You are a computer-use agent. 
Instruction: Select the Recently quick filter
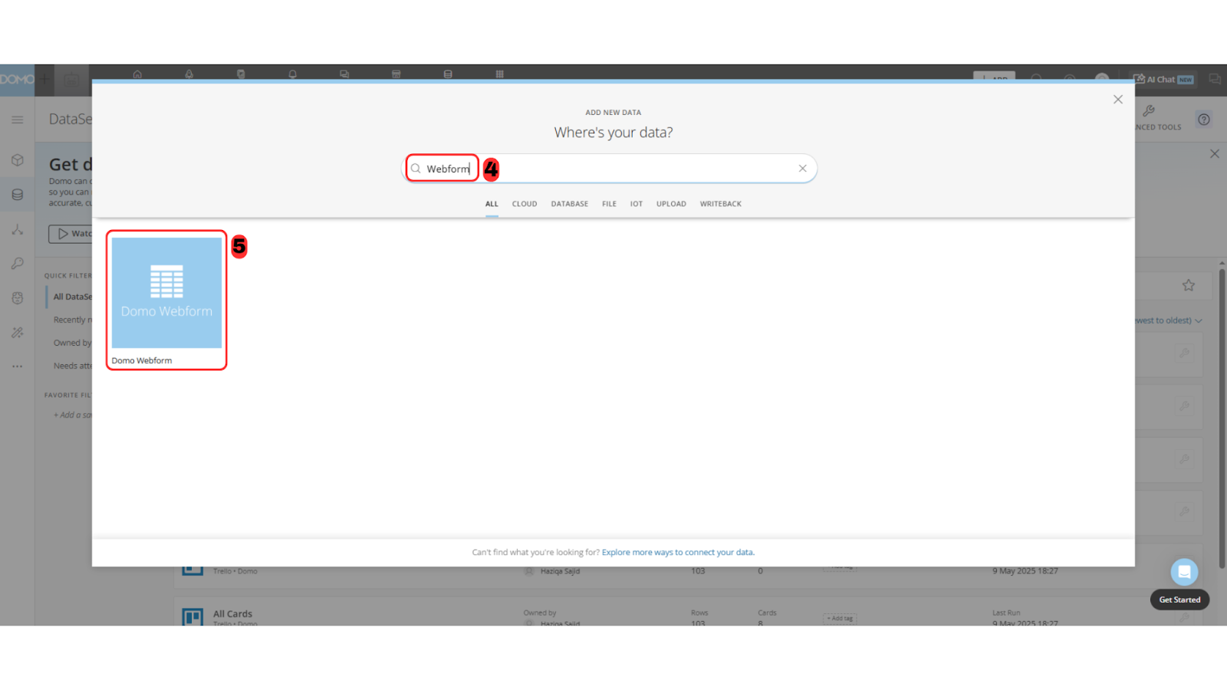(72, 320)
